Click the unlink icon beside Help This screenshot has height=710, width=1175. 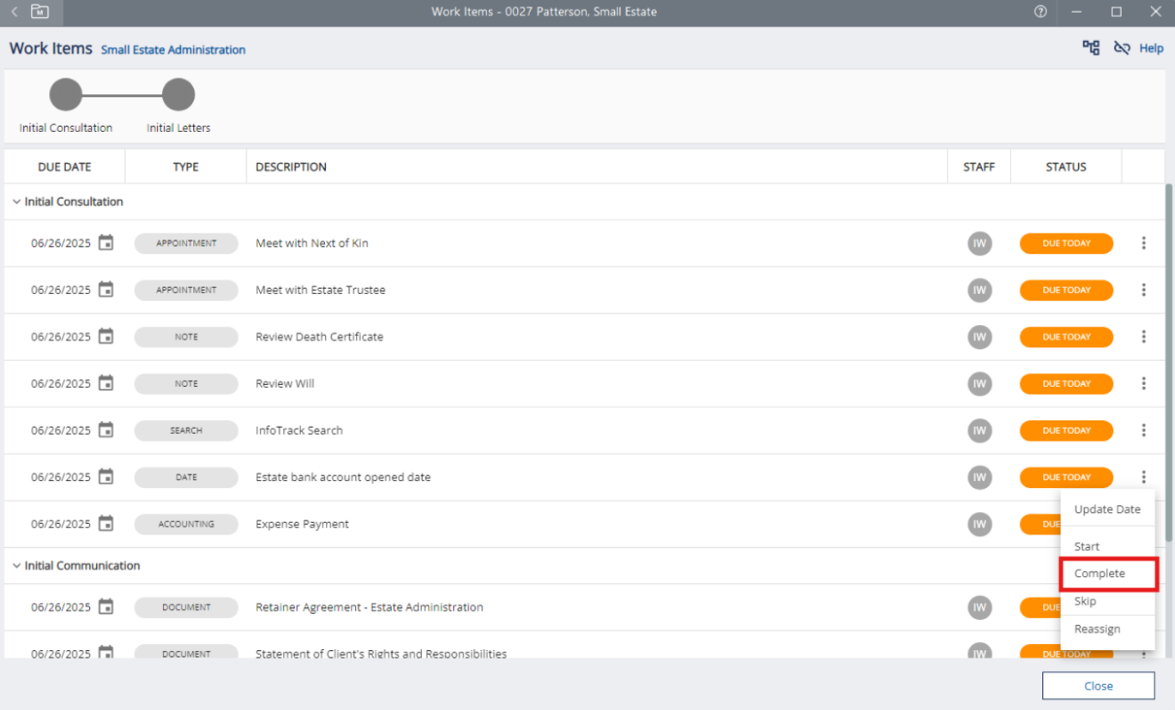[1122, 48]
